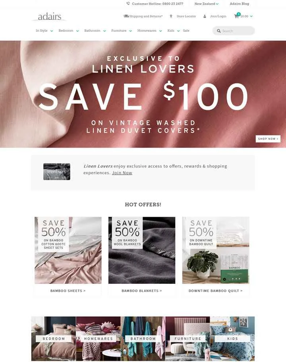Click the adairs logo

[49, 17]
